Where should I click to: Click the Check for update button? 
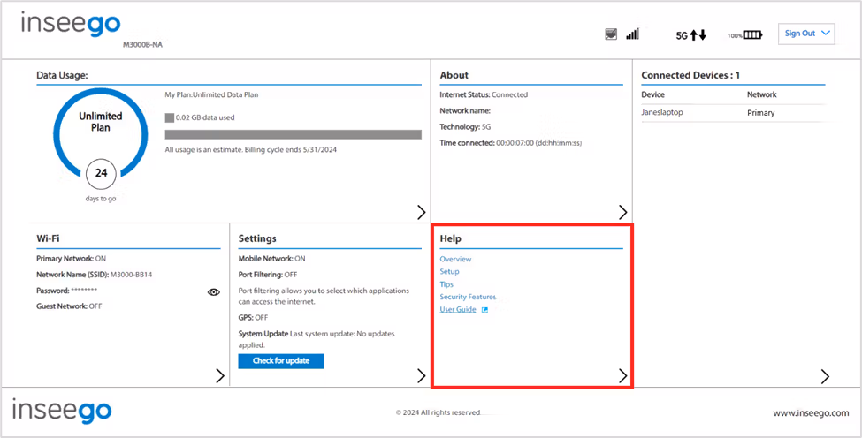click(281, 361)
